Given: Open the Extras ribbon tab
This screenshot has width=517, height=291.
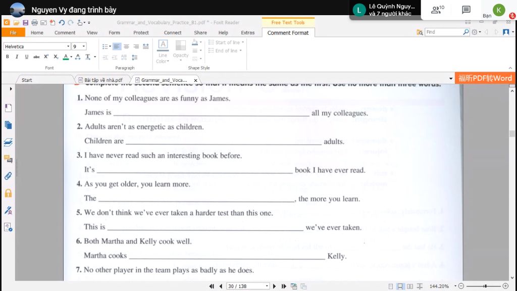Looking at the screenshot, I should coord(247,33).
